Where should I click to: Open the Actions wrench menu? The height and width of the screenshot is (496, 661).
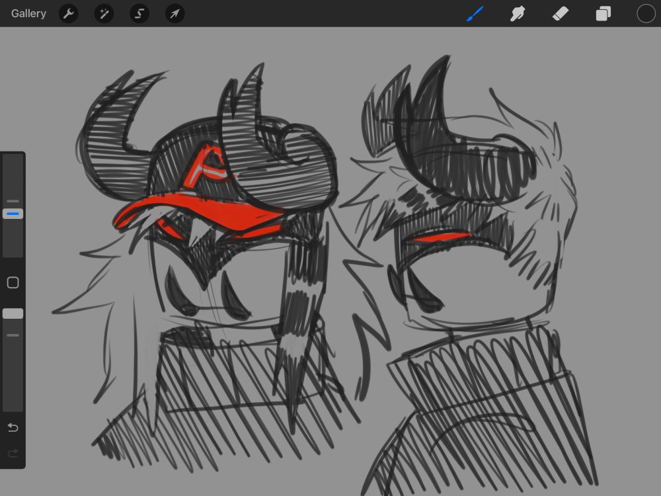pyautogui.click(x=68, y=14)
